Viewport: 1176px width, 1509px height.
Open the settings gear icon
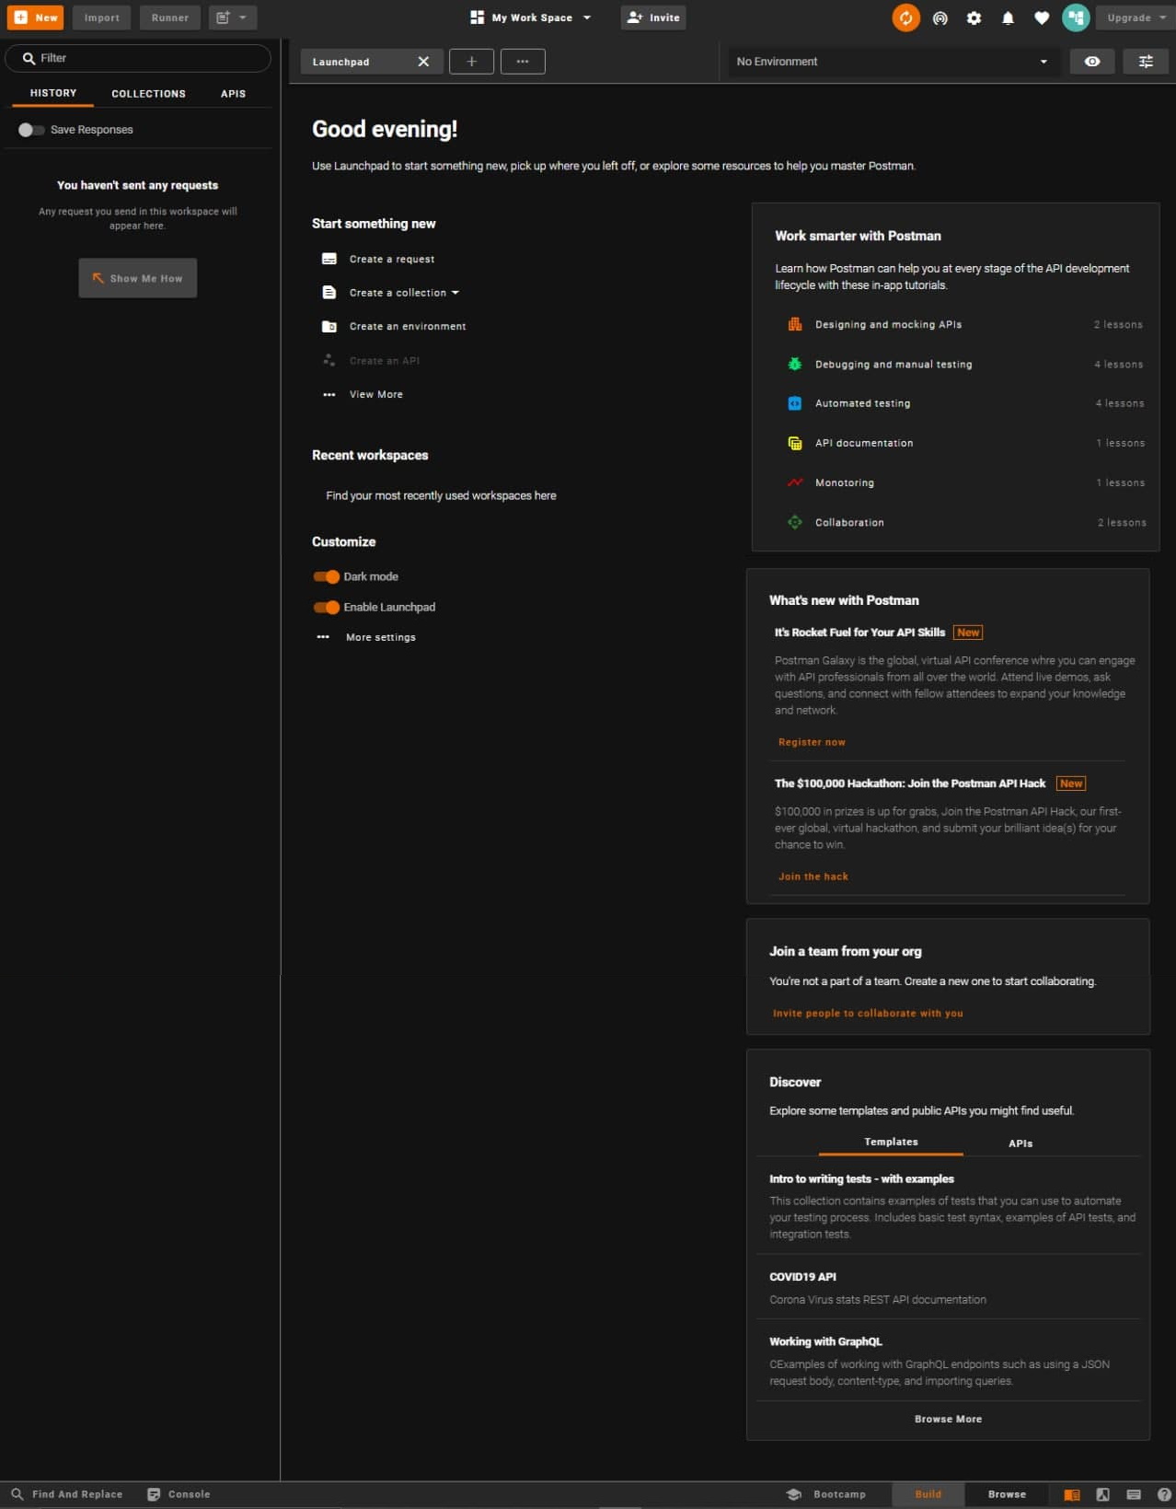[x=974, y=17]
